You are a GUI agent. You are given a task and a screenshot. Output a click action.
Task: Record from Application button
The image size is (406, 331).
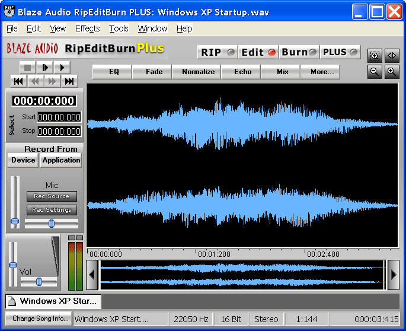[x=61, y=160]
